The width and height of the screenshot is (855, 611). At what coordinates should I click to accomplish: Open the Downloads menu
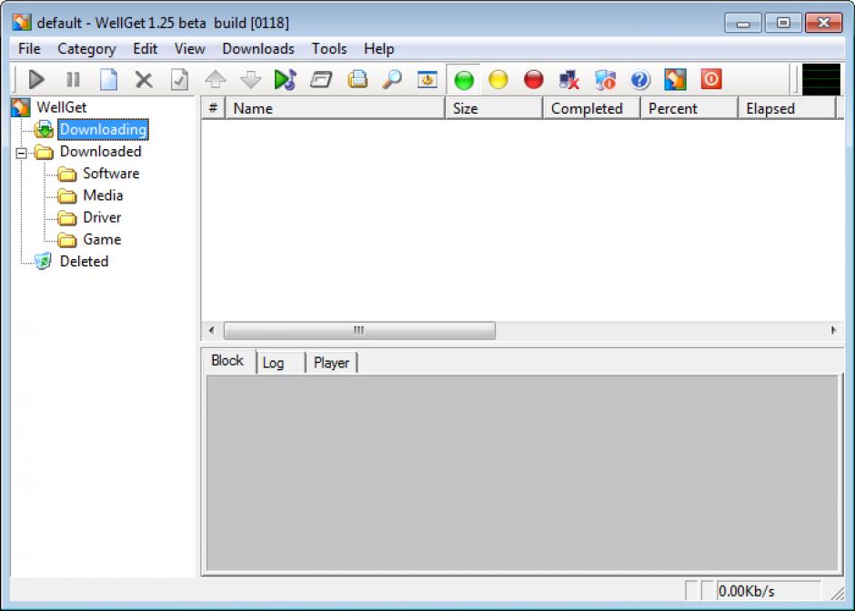coord(258,48)
